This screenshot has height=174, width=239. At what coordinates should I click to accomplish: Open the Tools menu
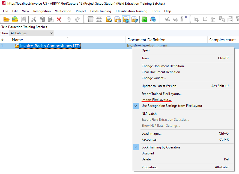point(156,11)
